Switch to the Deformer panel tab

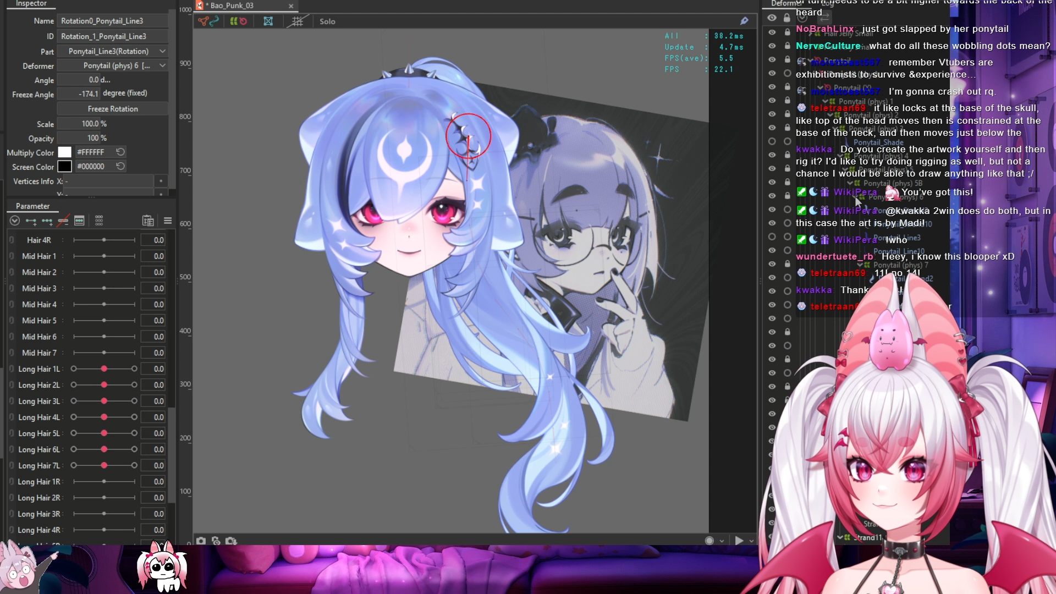pyautogui.click(x=785, y=3)
